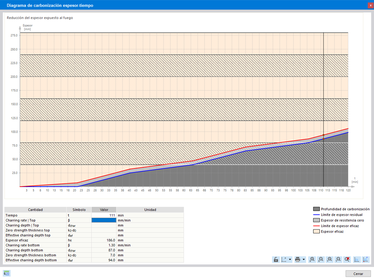The width and height of the screenshot is (374, 280).
Task: Click the Valor column header
Action: tap(104, 210)
